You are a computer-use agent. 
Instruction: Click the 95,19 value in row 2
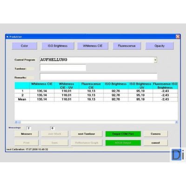[x=140, y=95]
